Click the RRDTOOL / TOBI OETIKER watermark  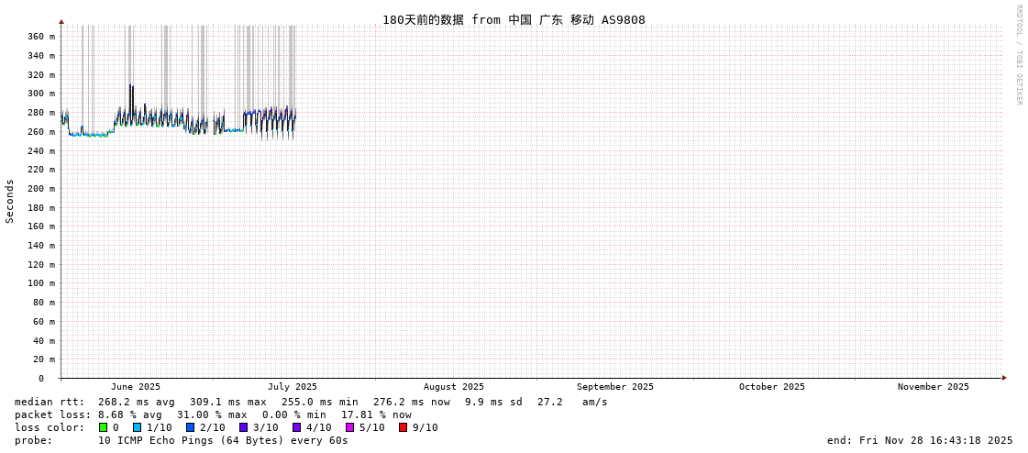click(x=1018, y=55)
